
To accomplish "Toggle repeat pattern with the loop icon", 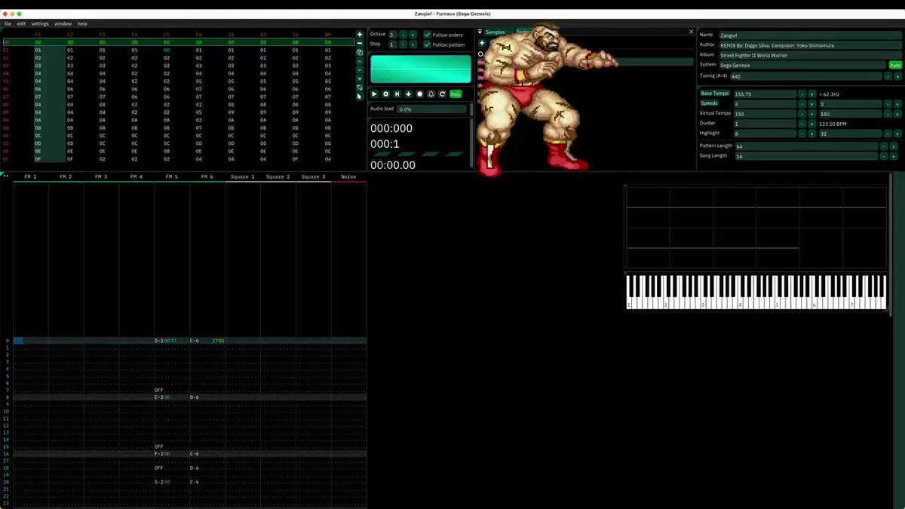I will point(442,94).
